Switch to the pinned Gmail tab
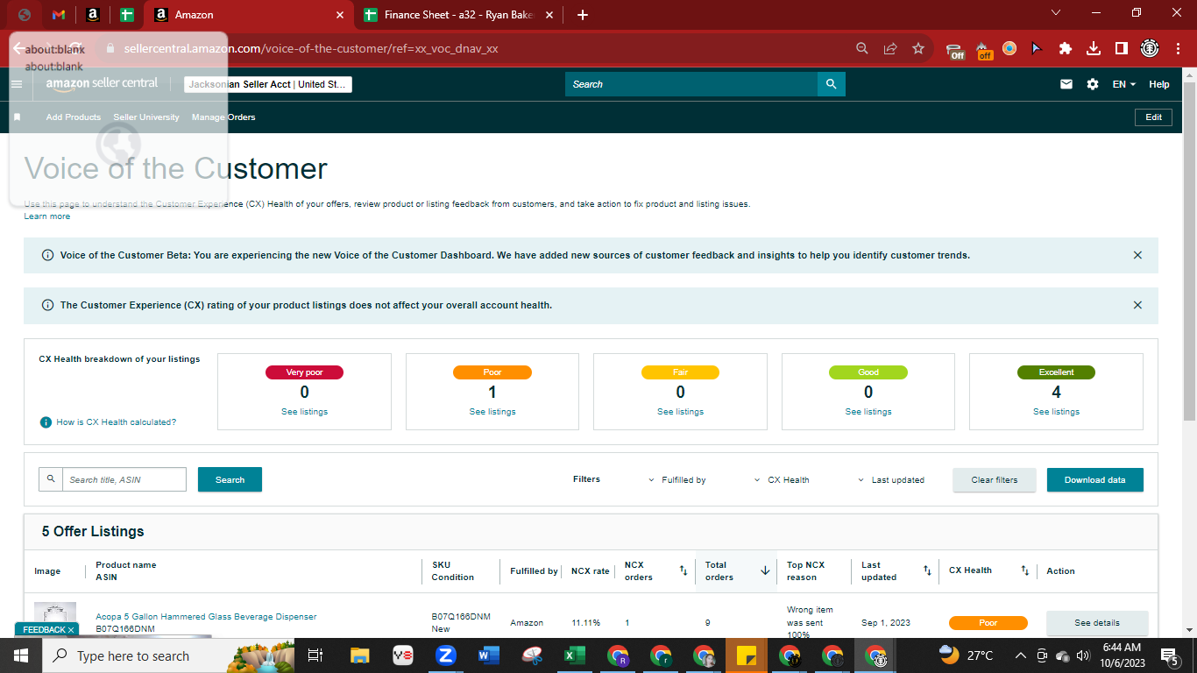Viewport: 1197px width, 673px height. pos(59,15)
